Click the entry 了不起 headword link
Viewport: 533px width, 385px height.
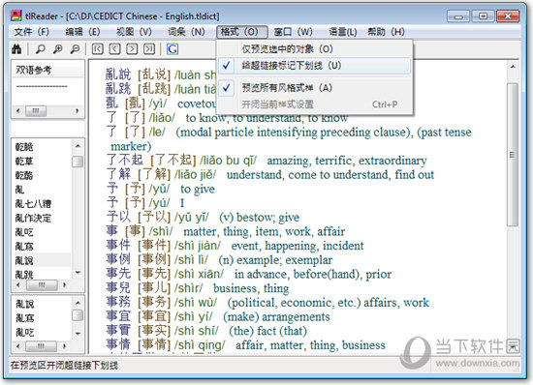(x=125, y=161)
